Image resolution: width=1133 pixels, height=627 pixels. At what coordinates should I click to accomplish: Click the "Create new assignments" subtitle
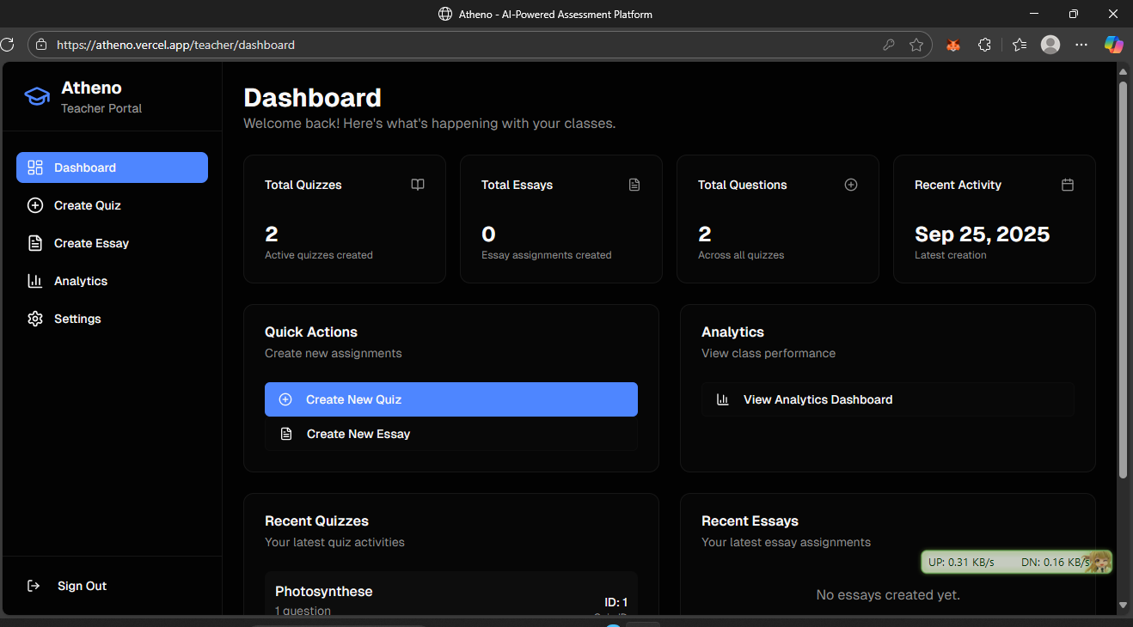(x=334, y=353)
